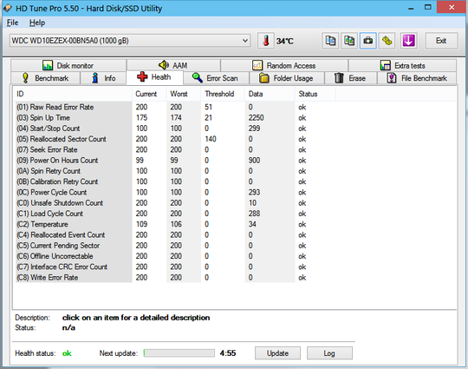Select the (0A) Spin Retry Count row
Screen dimensions: 468x369
pyautogui.click(x=175, y=171)
